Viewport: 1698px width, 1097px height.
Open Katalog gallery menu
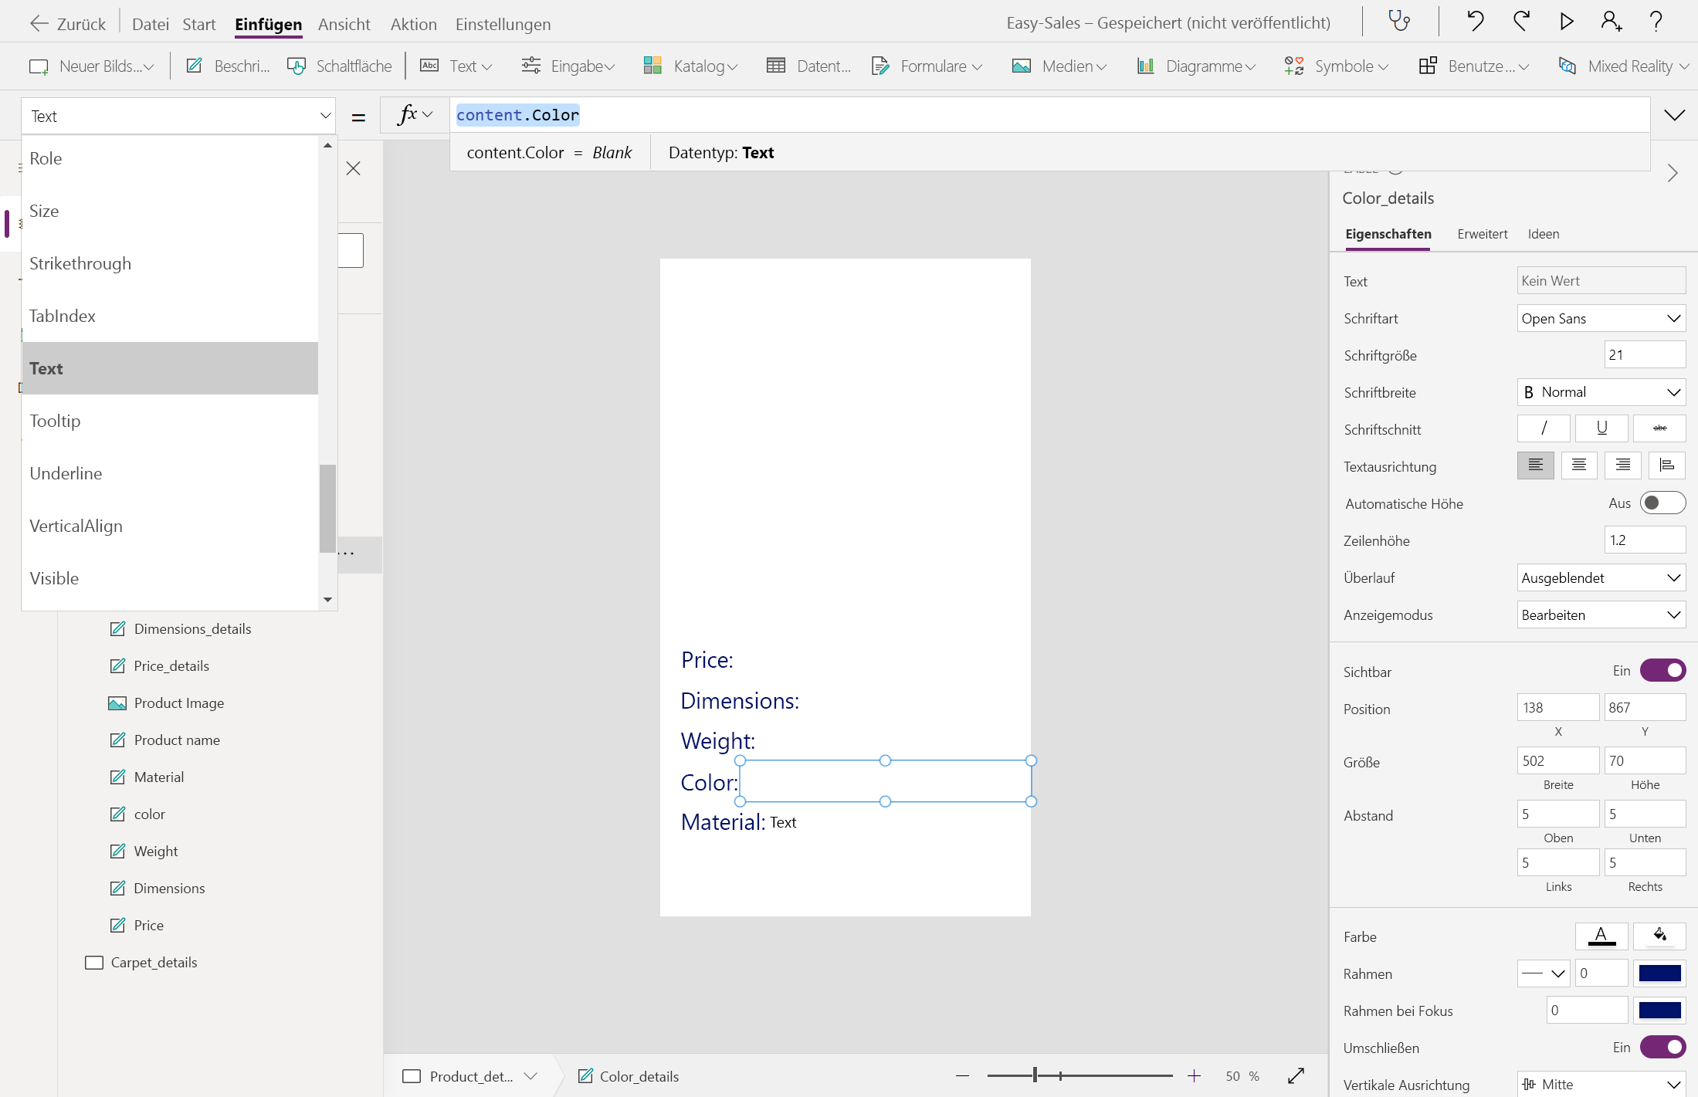[x=690, y=66]
